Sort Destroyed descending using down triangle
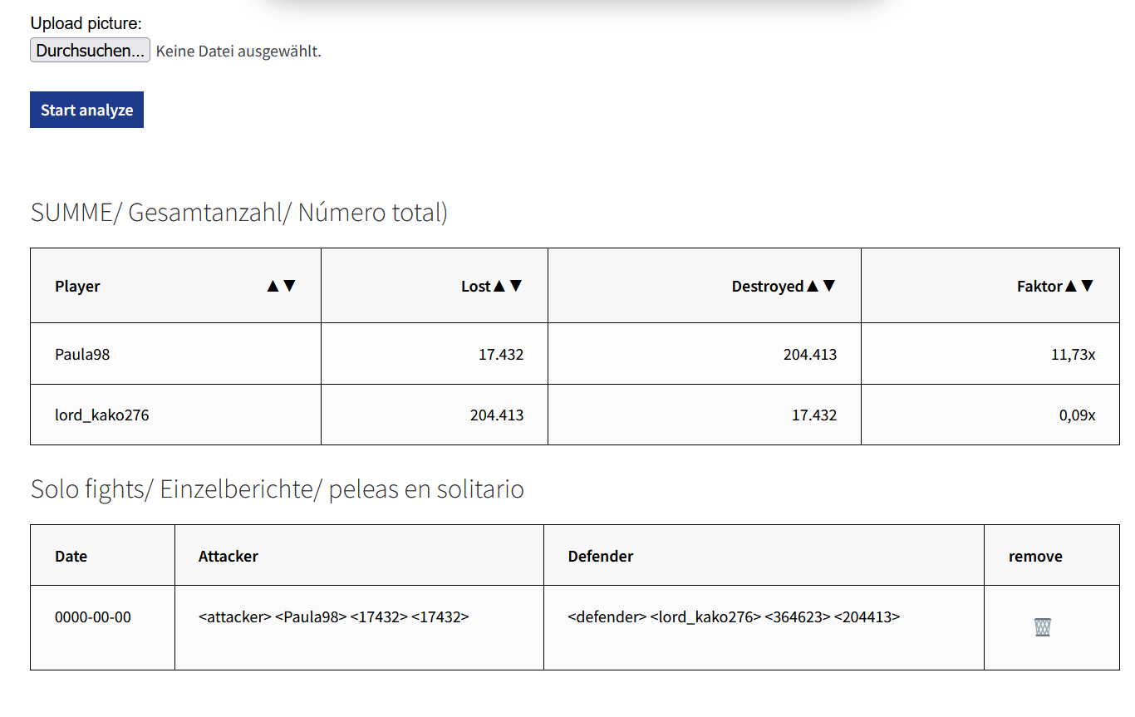 828,286
